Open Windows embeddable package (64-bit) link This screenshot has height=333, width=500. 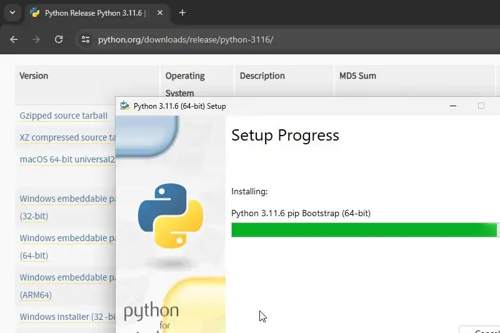(67, 247)
